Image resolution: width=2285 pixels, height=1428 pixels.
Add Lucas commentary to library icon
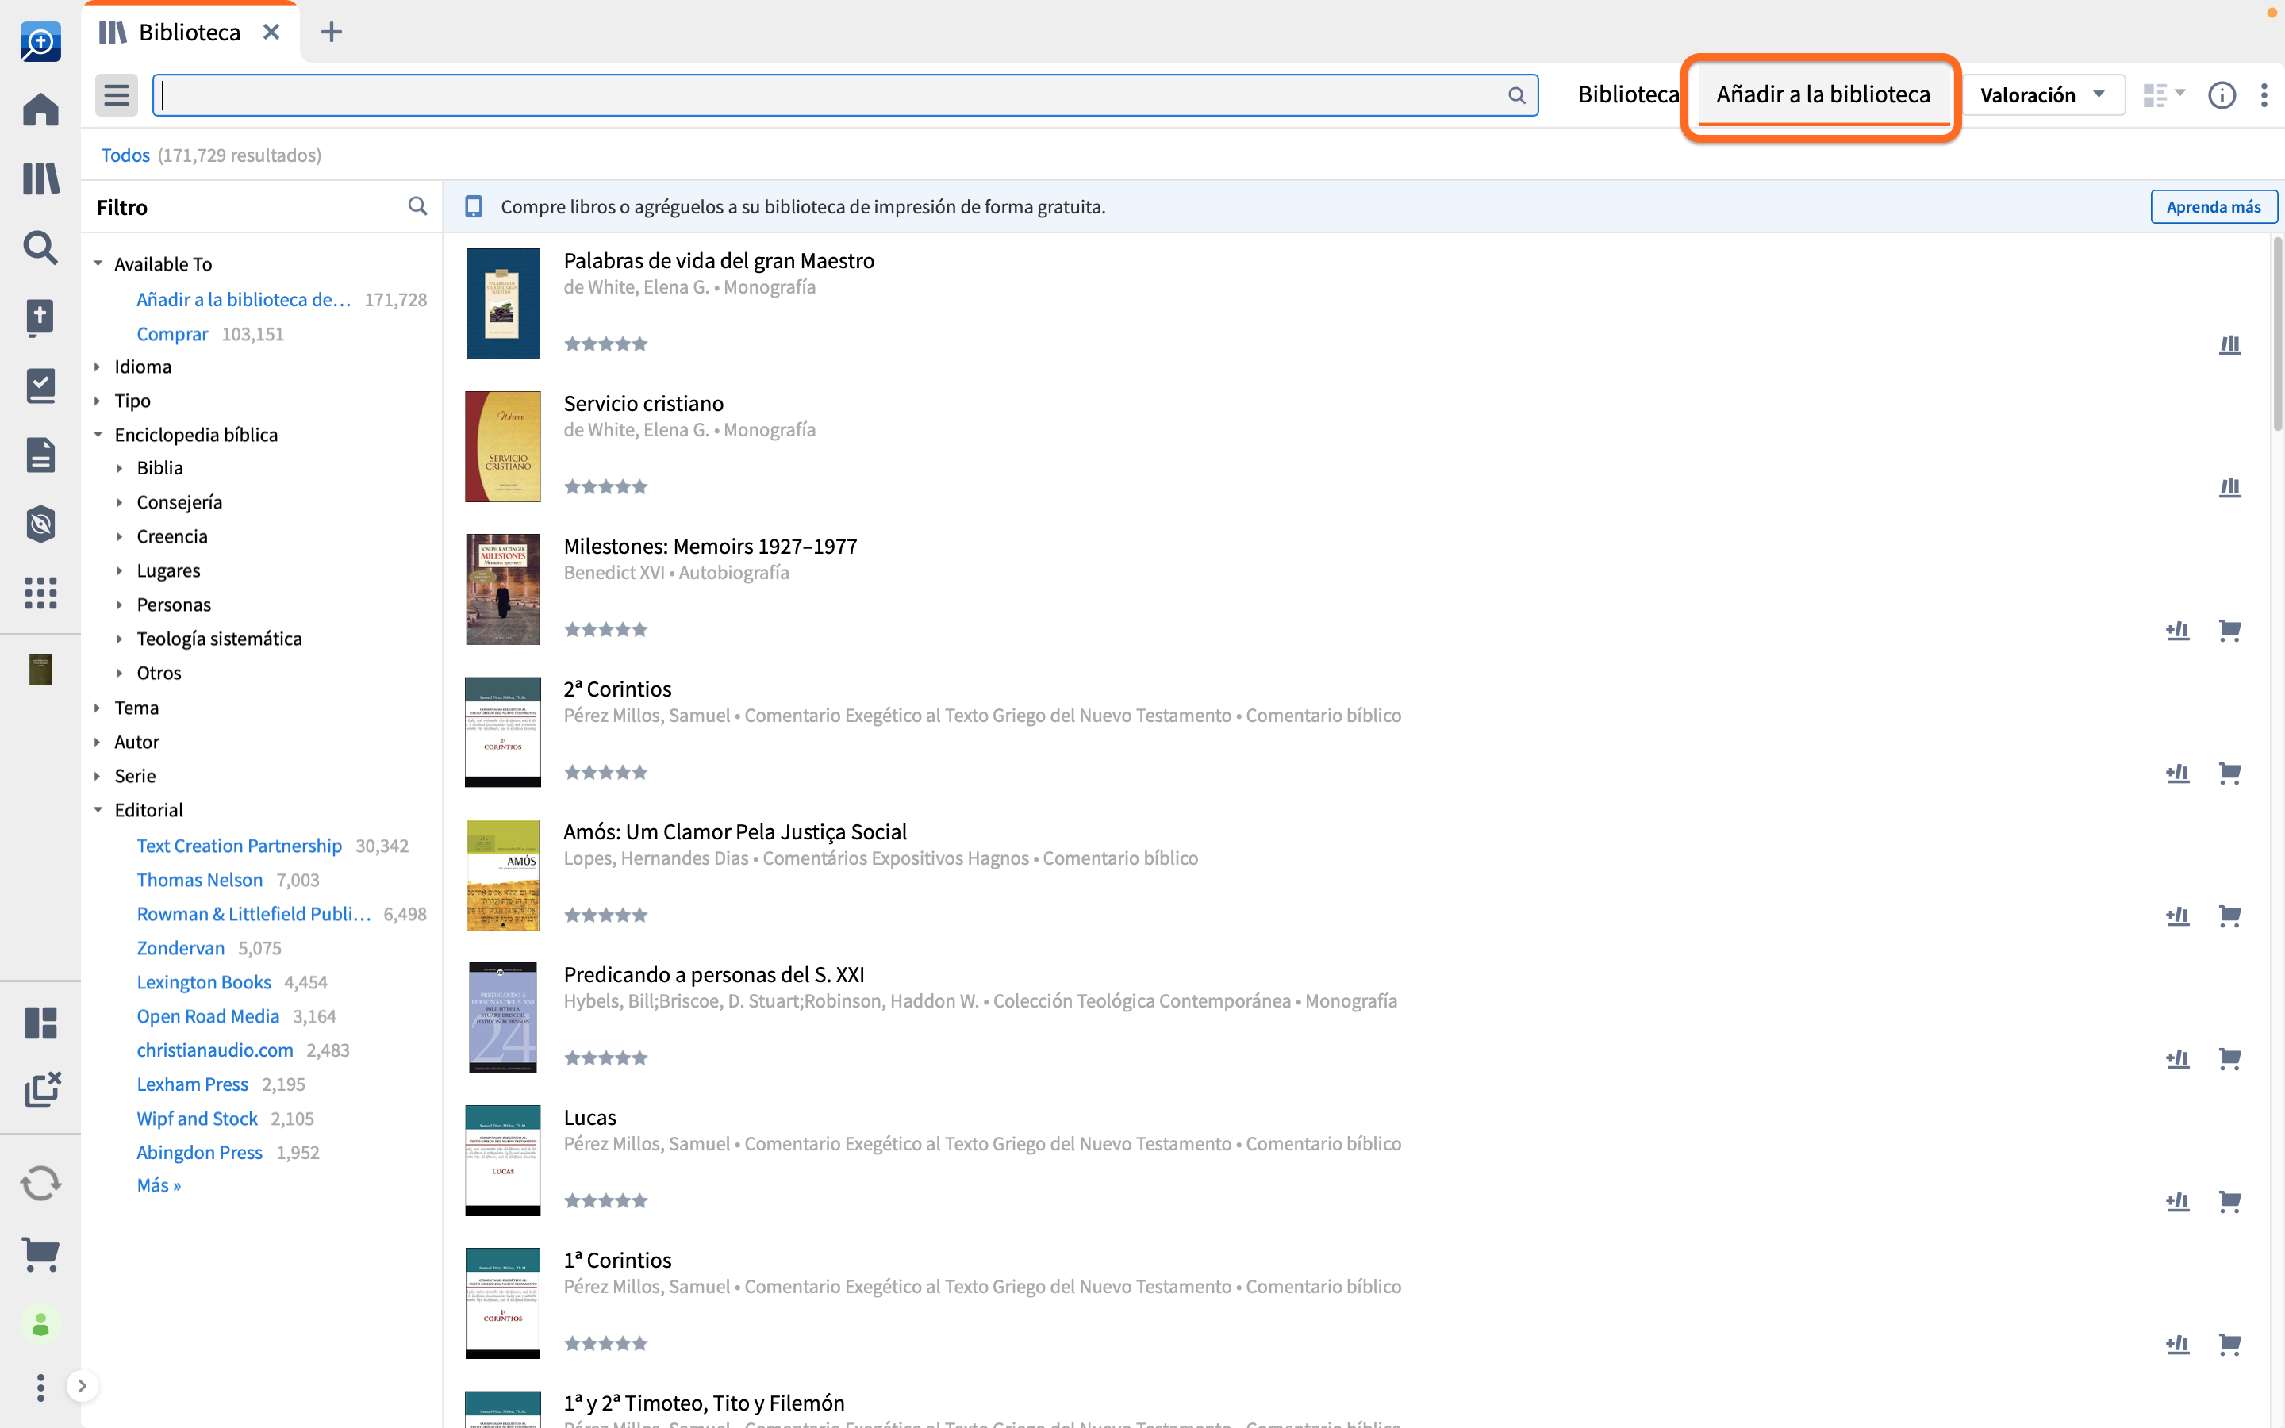point(2177,1201)
